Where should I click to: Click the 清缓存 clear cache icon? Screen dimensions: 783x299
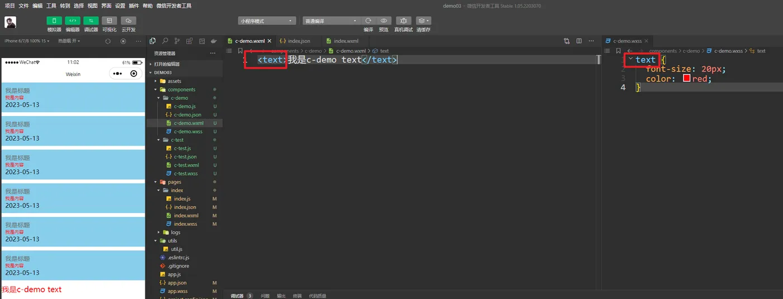pos(423,21)
